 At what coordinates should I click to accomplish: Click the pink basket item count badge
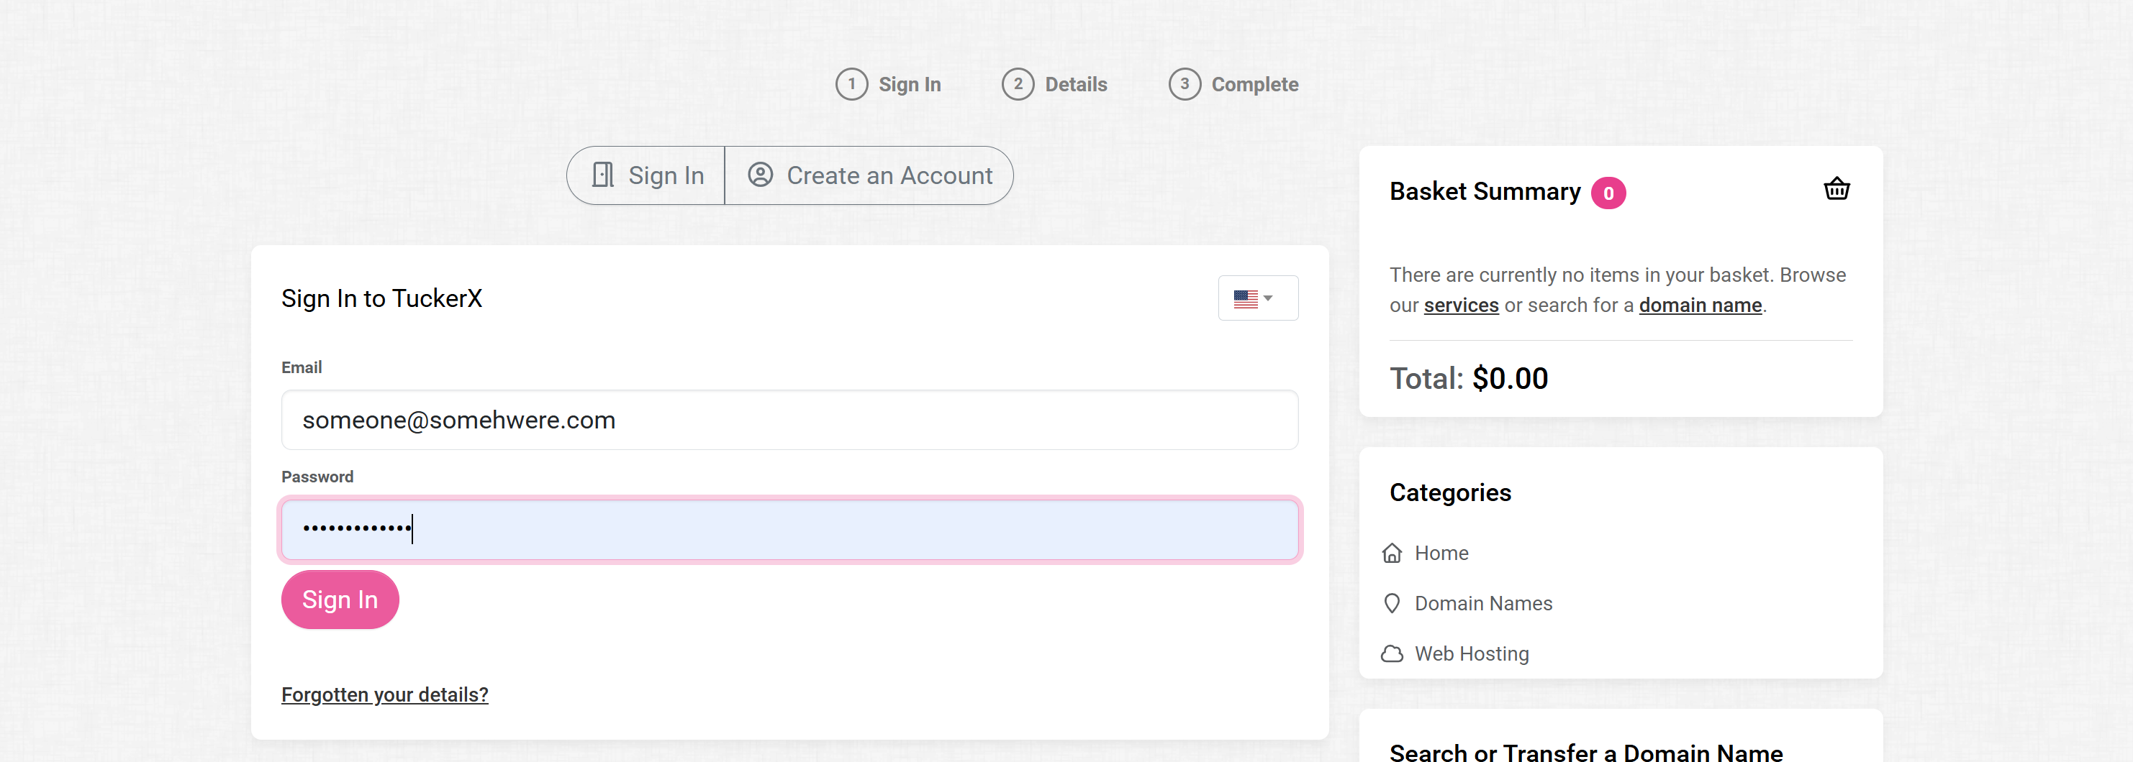[x=1607, y=193]
